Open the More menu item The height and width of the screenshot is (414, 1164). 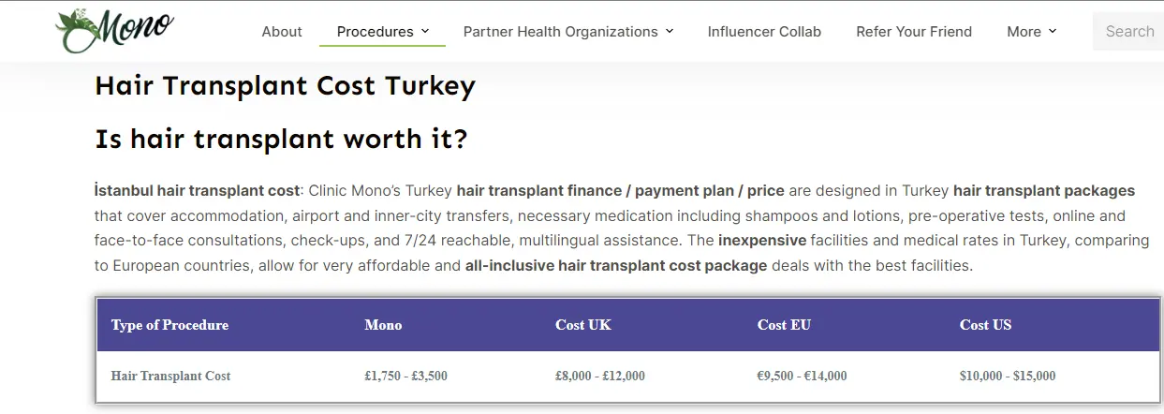pos(1024,32)
